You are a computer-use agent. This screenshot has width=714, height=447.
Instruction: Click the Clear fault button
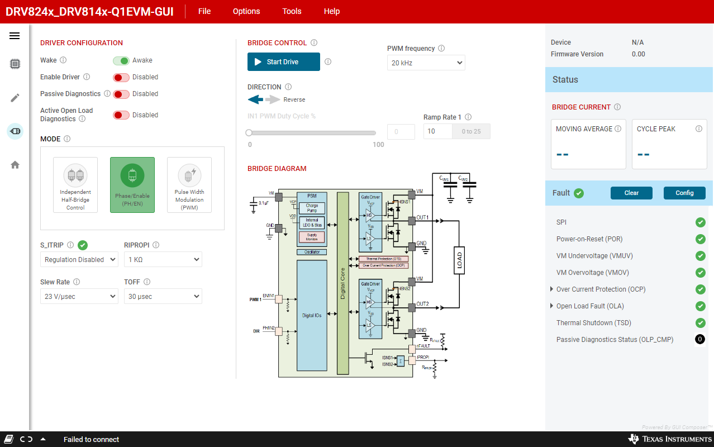pos(631,193)
